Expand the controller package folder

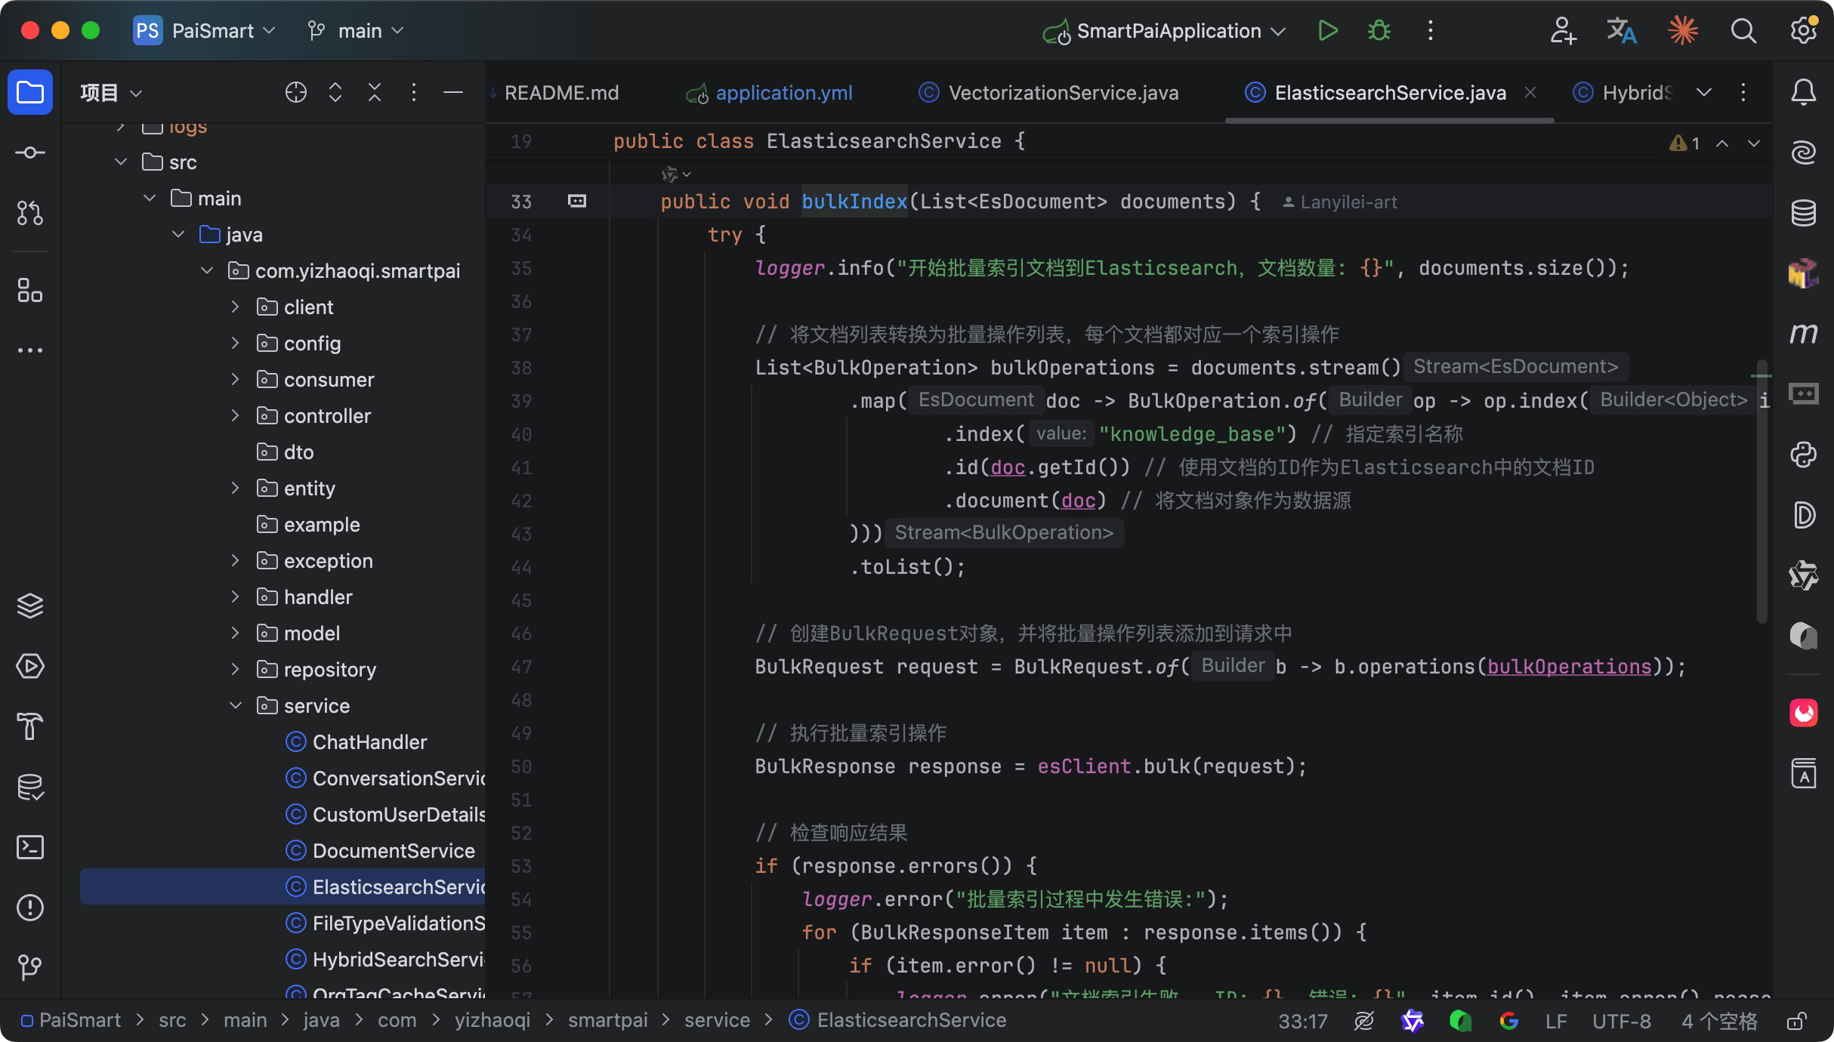click(235, 415)
